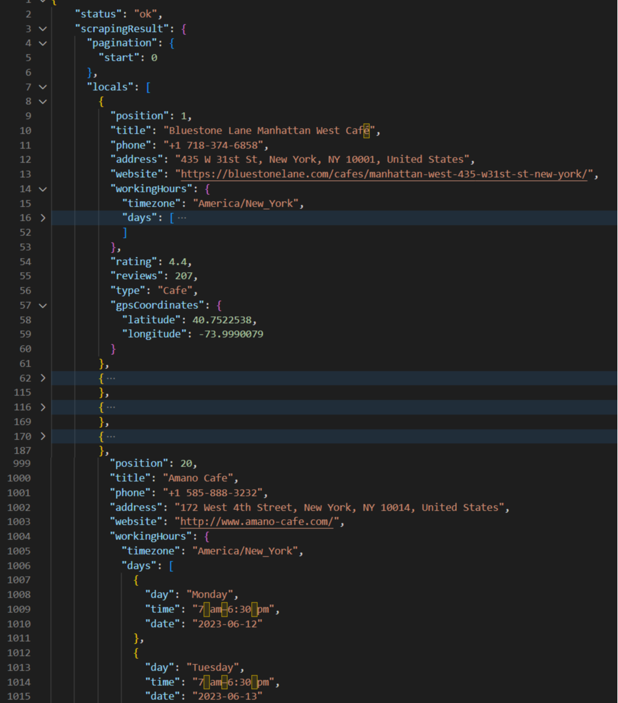The image size is (618, 703).
Task: Open the bluestonelane.com cafe URL
Action: coord(383,174)
